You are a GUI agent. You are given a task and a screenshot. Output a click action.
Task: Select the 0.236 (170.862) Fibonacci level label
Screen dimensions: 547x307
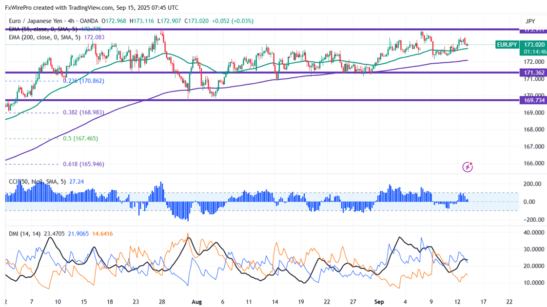83,81
